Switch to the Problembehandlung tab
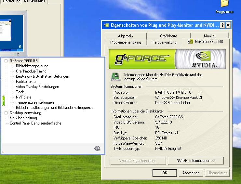Image resolution: width=241 pixels, height=184 pixels. coord(126,42)
